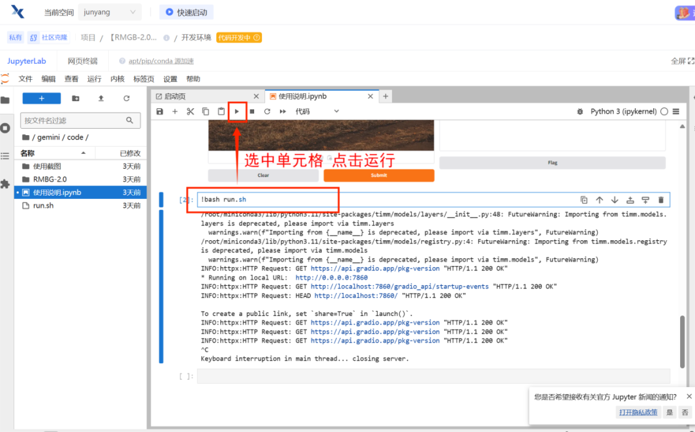Switch to the JupyterLab tab
This screenshot has width=695, height=432.
[26, 61]
